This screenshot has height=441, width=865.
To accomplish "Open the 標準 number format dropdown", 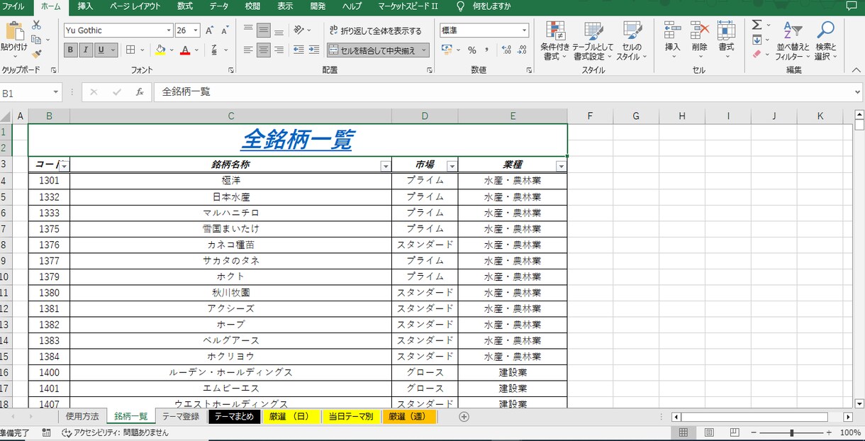I will click(525, 30).
